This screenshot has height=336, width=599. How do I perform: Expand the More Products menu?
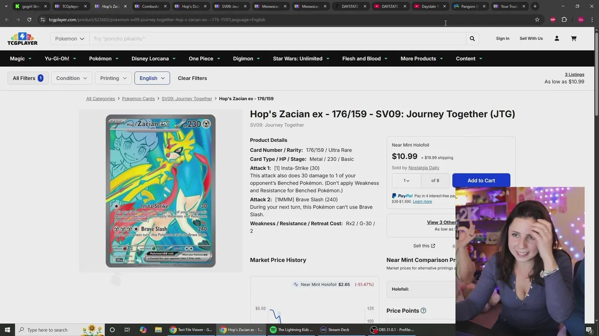(x=422, y=58)
